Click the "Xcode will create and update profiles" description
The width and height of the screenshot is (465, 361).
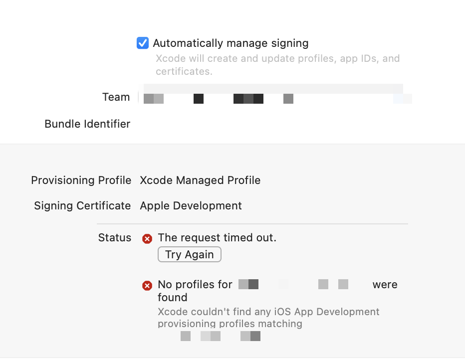click(277, 65)
